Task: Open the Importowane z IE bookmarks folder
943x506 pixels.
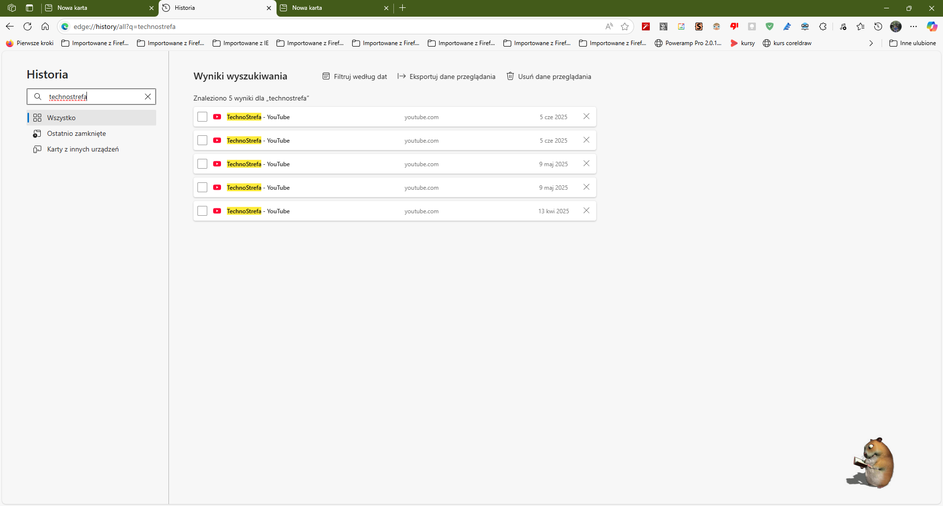Action: tap(241, 43)
